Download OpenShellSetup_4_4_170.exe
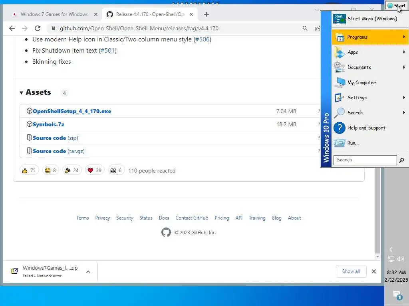 pos(72,111)
